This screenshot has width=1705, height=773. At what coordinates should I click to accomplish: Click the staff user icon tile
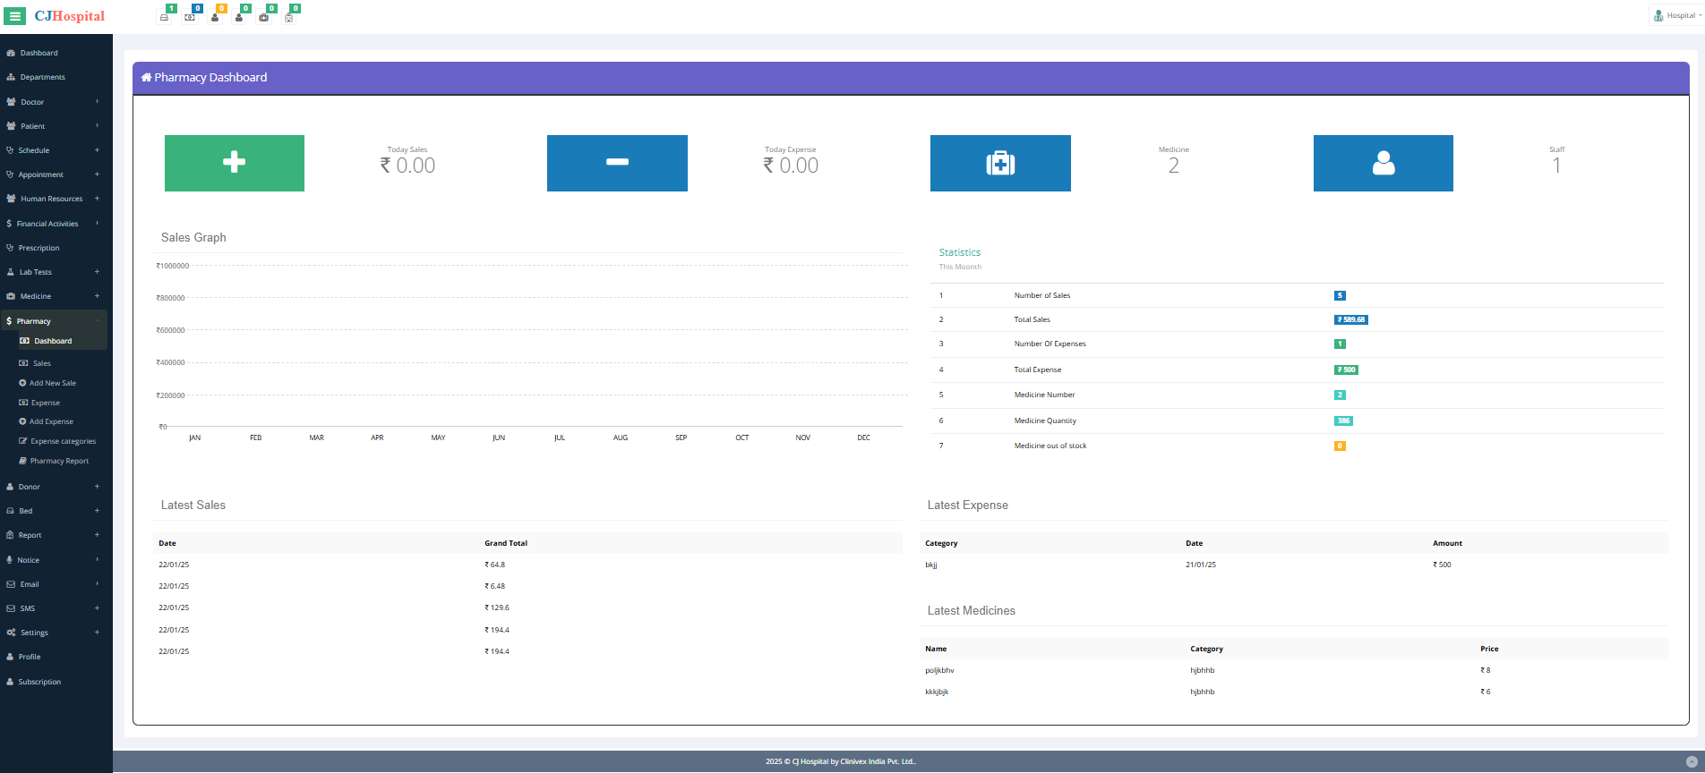point(1383,163)
